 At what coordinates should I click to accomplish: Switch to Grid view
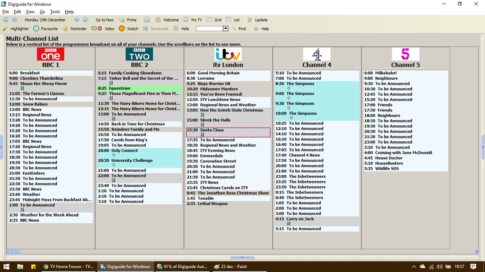pyautogui.click(x=214, y=20)
